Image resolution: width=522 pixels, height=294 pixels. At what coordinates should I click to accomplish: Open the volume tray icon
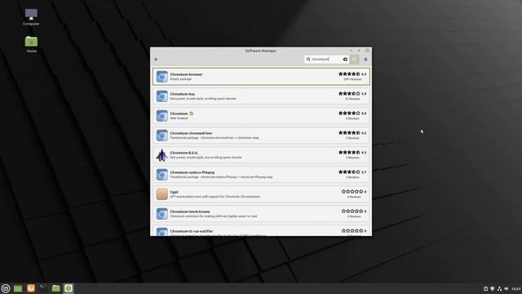[507, 288]
